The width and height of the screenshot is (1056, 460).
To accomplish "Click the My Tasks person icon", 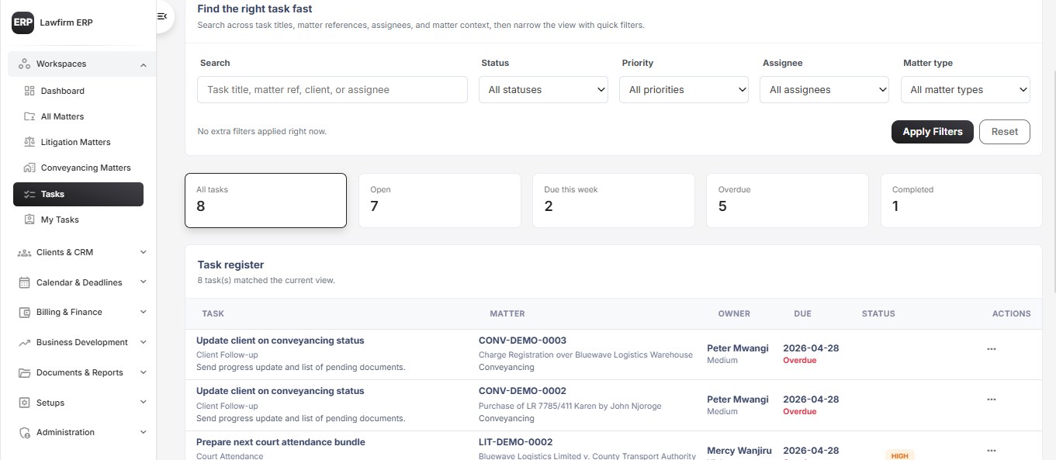I will coord(29,220).
